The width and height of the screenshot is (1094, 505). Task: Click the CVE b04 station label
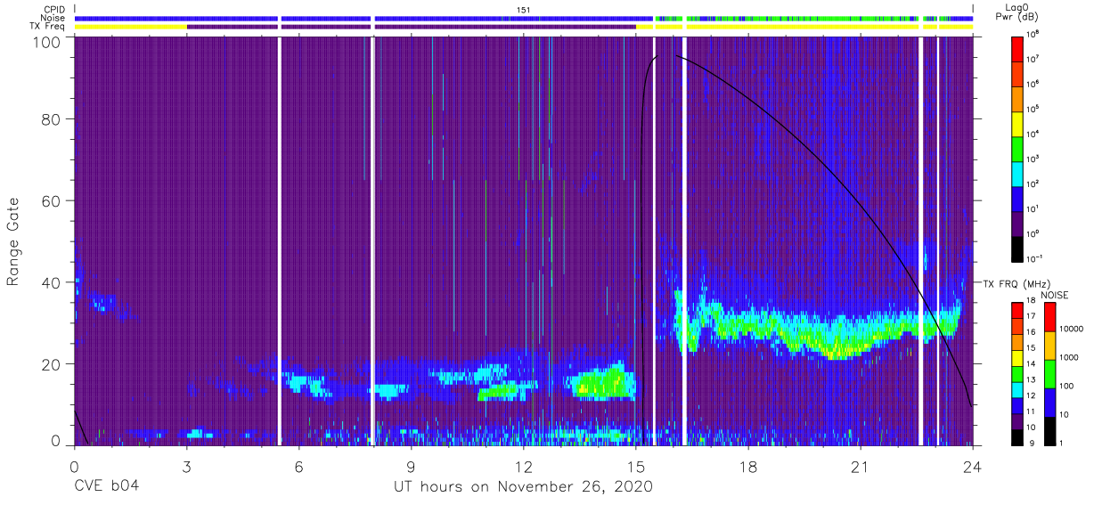pyautogui.click(x=106, y=486)
